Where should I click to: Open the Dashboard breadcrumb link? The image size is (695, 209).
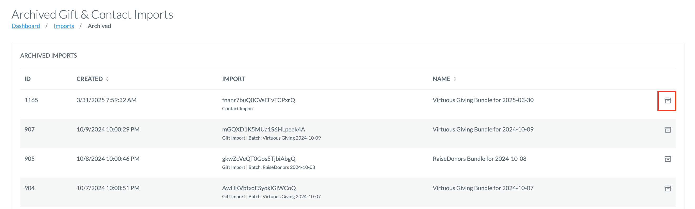click(x=26, y=26)
